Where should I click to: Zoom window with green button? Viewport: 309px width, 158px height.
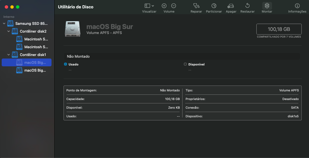point(18,7)
